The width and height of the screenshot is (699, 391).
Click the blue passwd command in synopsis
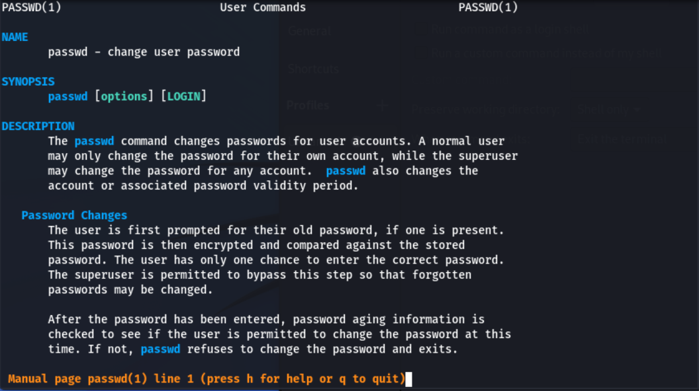(x=68, y=96)
